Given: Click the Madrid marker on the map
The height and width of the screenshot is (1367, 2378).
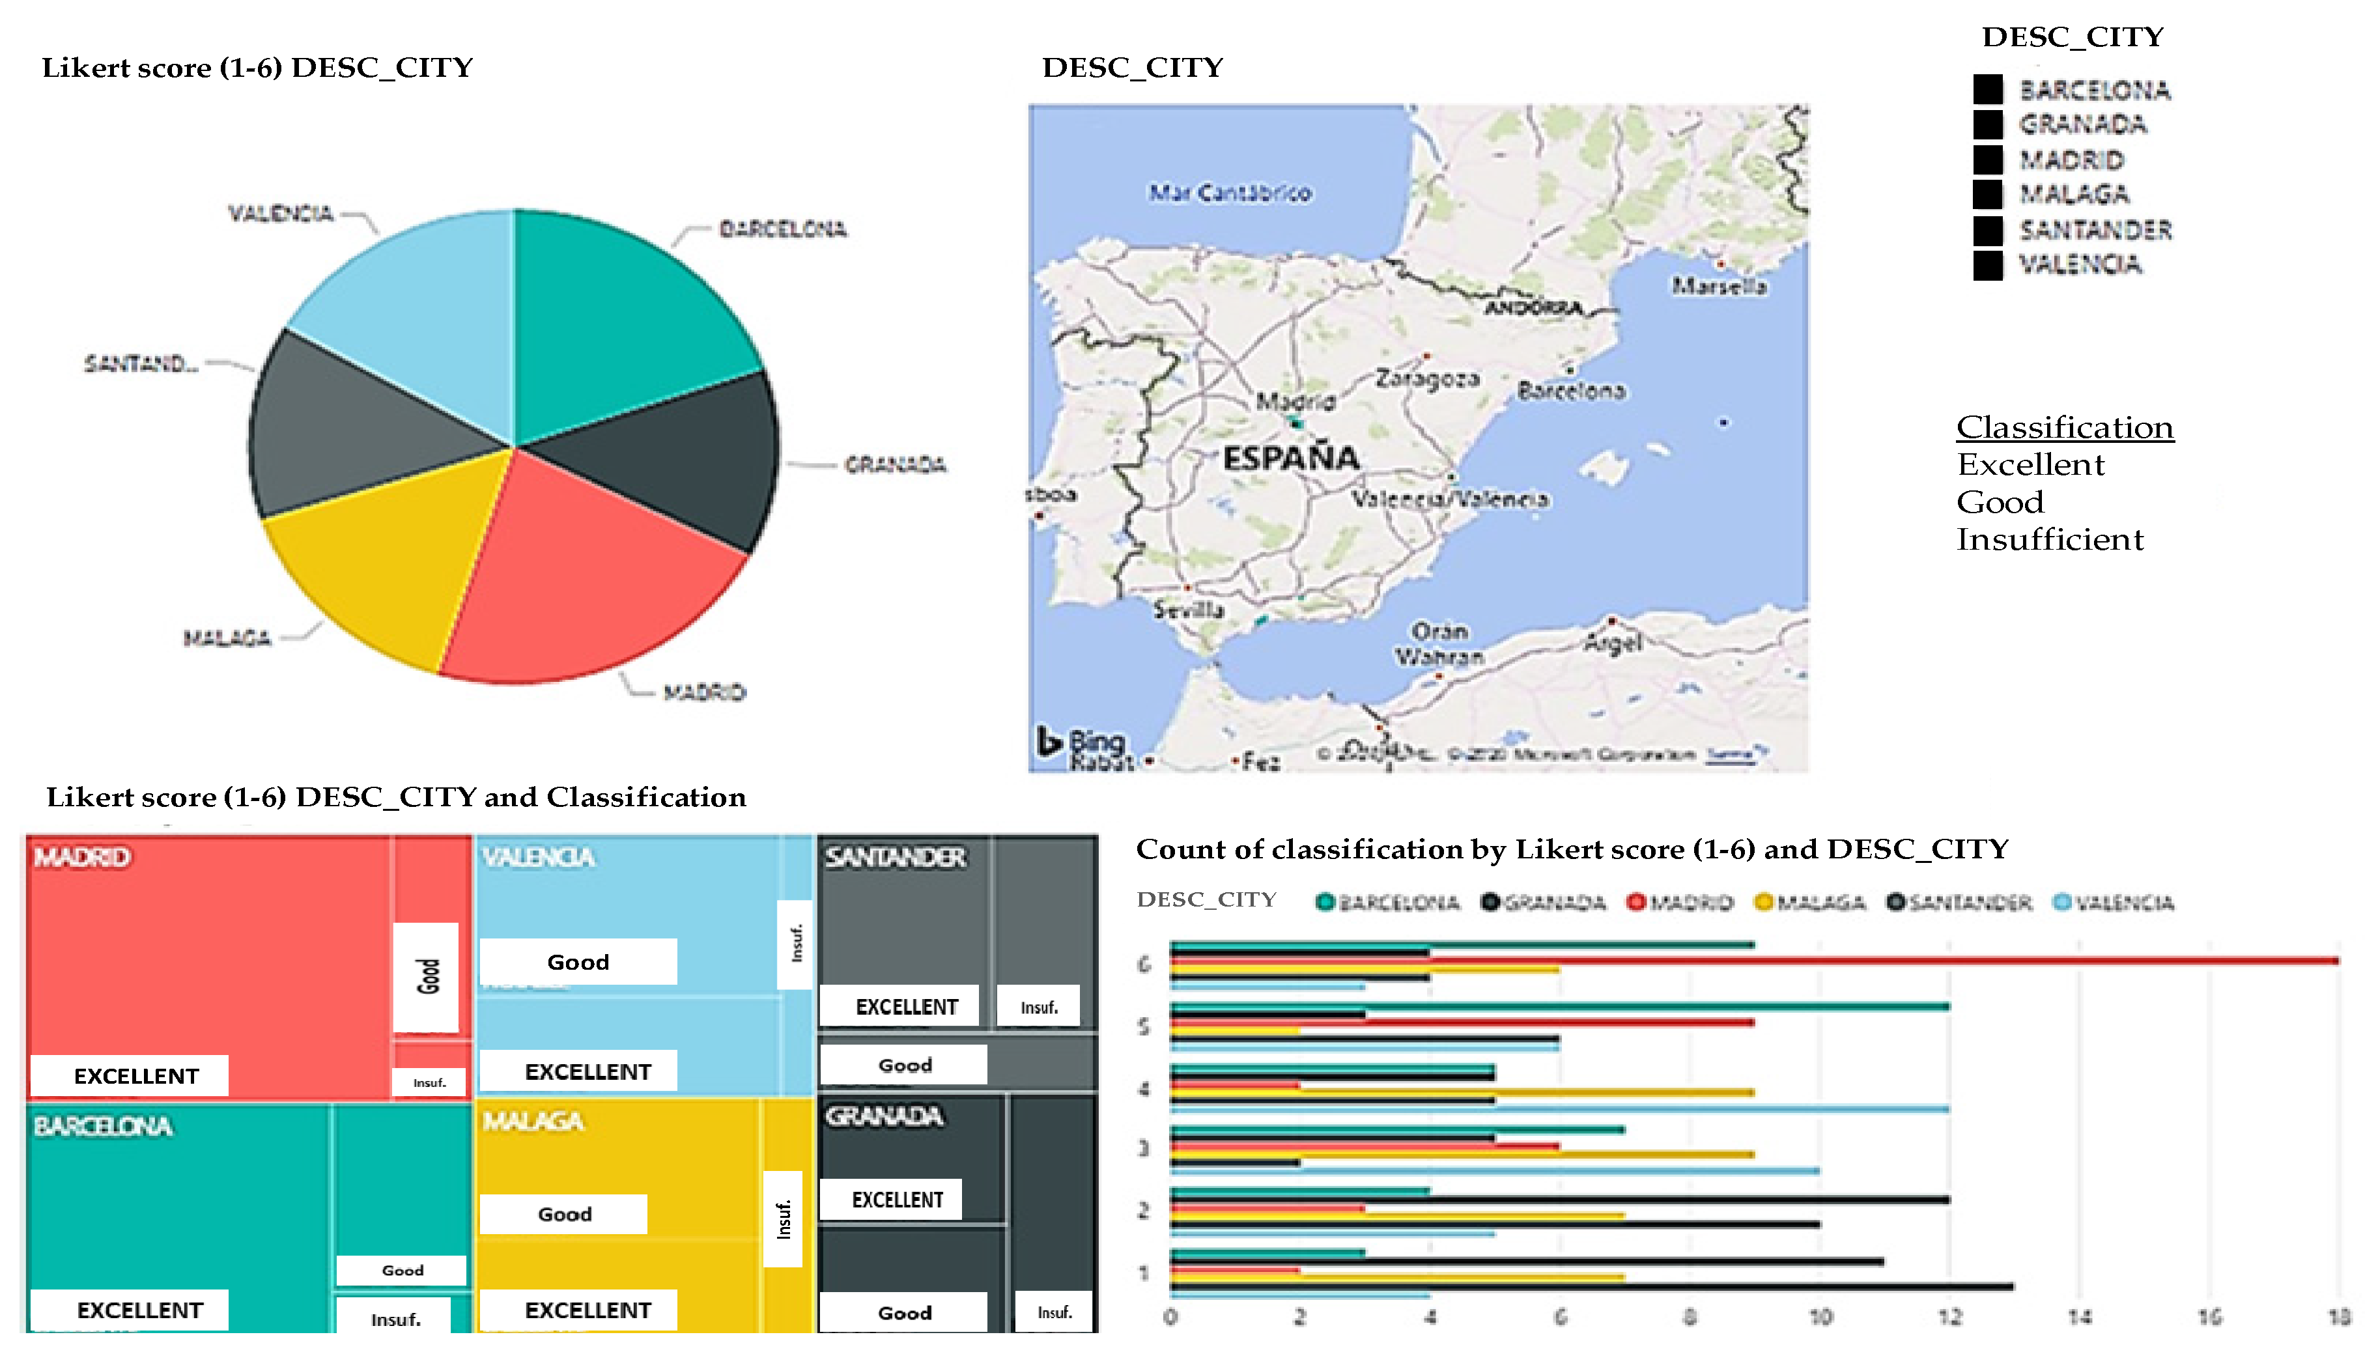Looking at the screenshot, I should pyautogui.click(x=1295, y=423).
